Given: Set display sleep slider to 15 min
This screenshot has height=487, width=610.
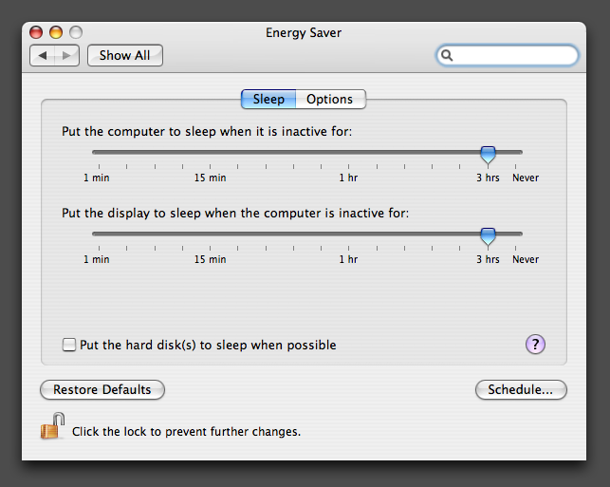Looking at the screenshot, I should click(x=211, y=234).
